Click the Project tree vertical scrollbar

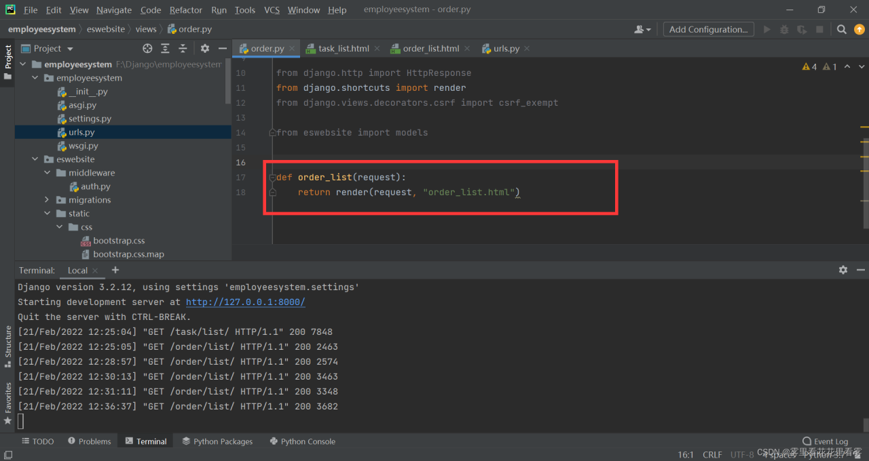228,81
